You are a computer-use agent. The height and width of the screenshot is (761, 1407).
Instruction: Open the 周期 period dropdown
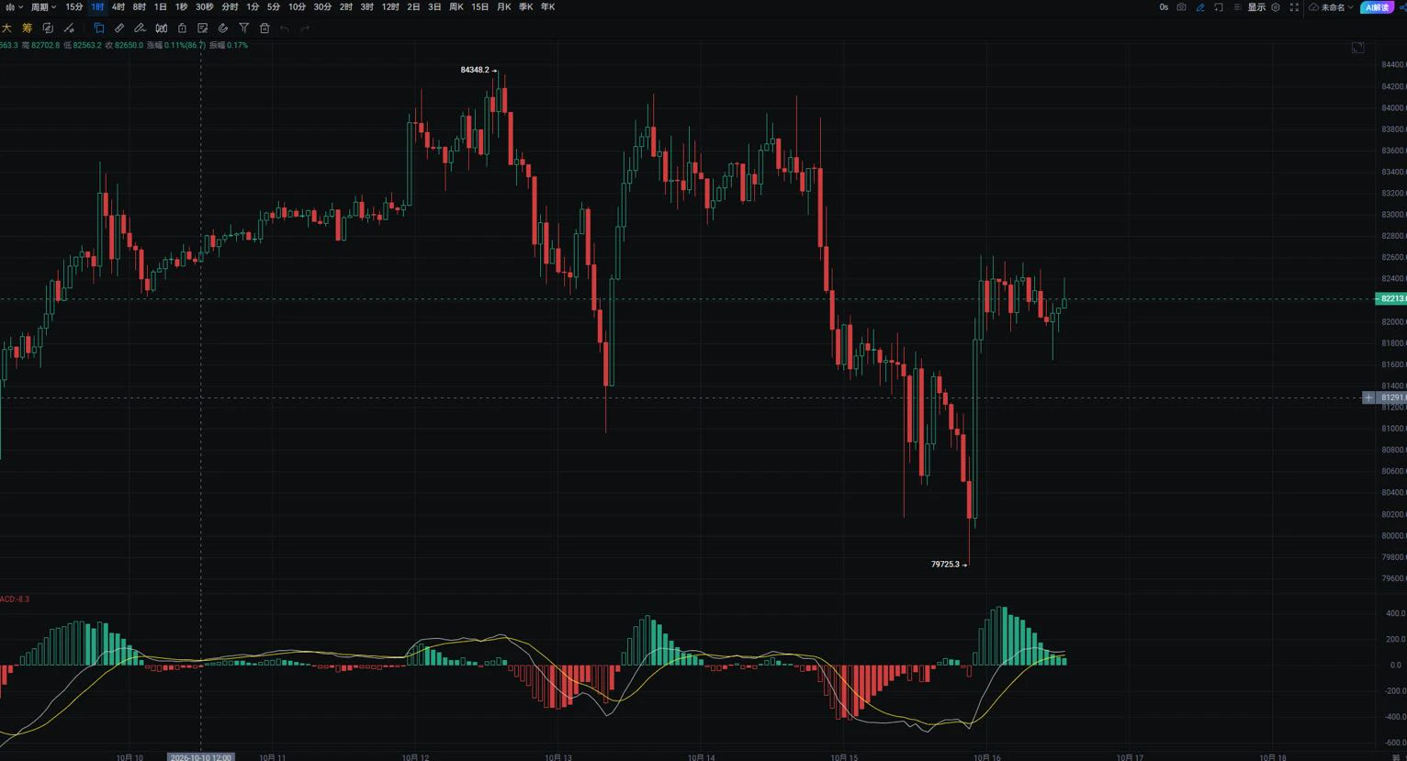(43, 7)
